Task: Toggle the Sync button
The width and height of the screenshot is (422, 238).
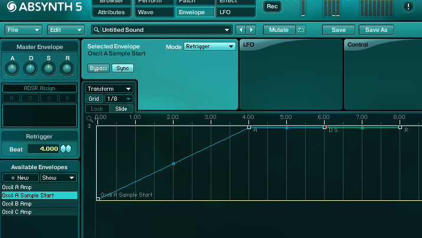Action: [122, 68]
